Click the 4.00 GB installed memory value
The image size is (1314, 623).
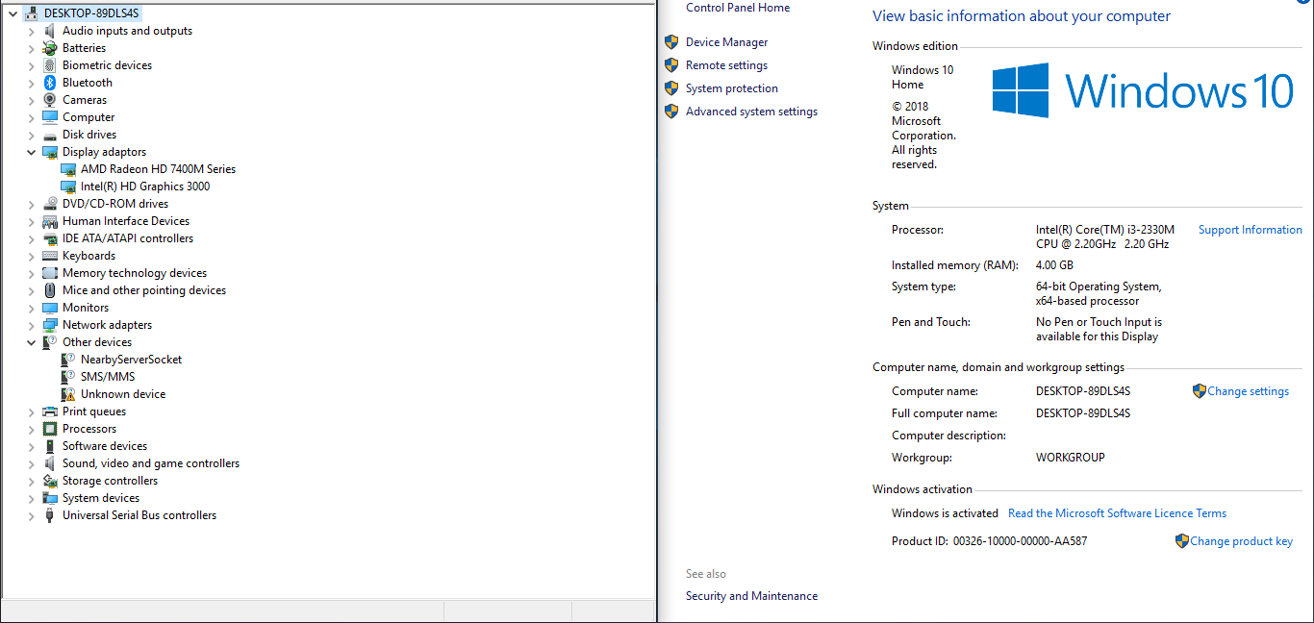[x=1054, y=265]
